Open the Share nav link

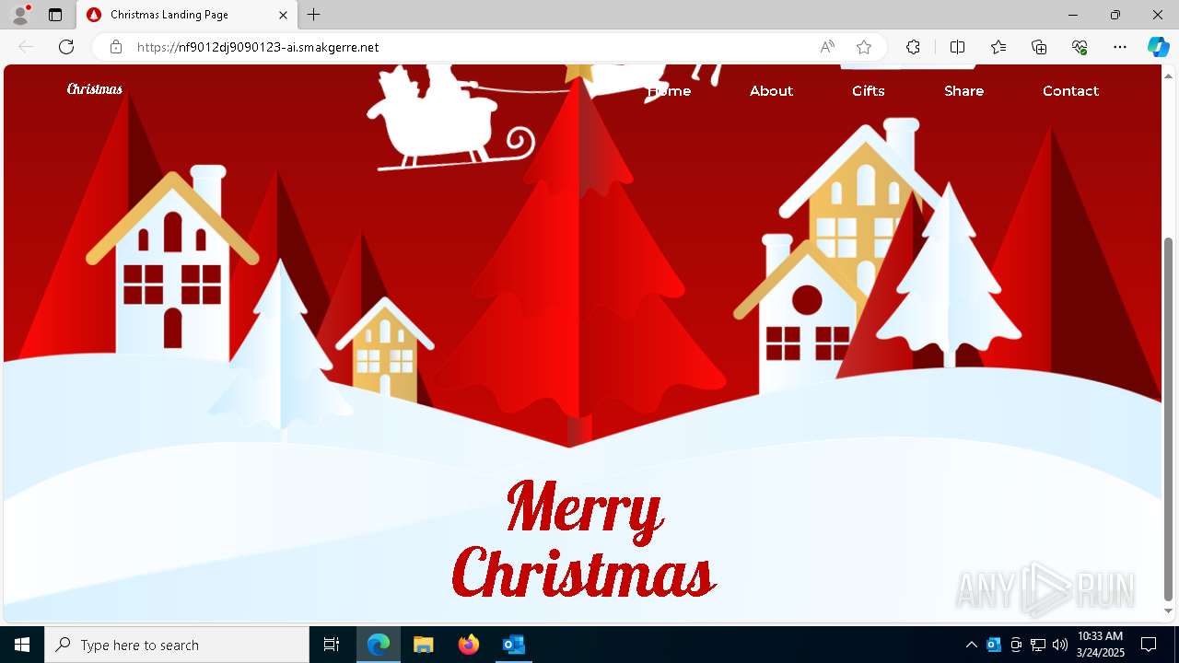[x=964, y=91]
